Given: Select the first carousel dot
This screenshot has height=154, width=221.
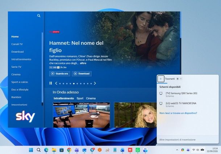Looking at the screenshot, I should pos(60,84).
